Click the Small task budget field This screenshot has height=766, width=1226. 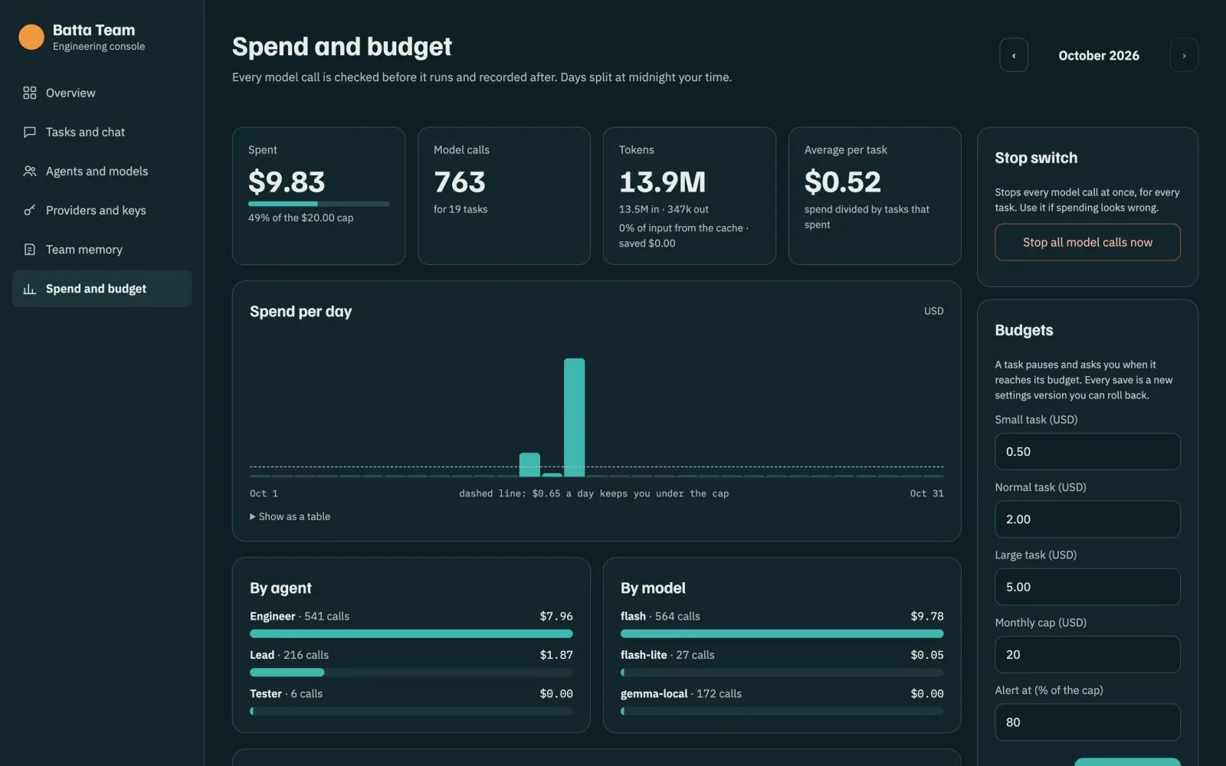(x=1087, y=451)
